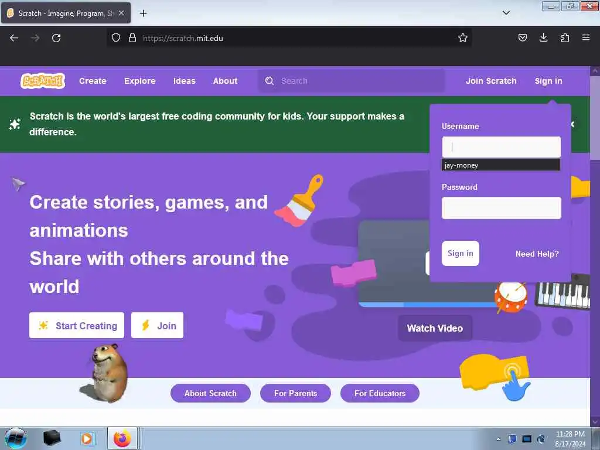Image resolution: width=600 pixels, height=450 pixels.
Task: Click the search magnifier icon in Scratch
Action: (x=270, y=81)
